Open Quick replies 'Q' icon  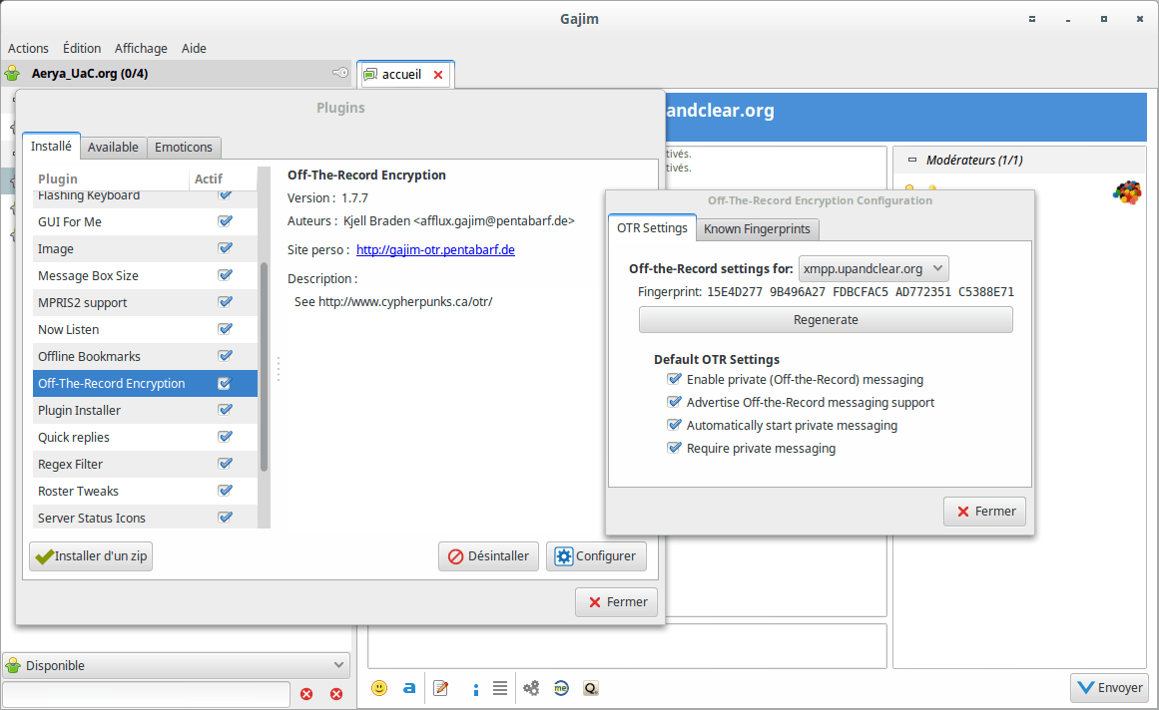pyautogui.click(x=591, y=689)
